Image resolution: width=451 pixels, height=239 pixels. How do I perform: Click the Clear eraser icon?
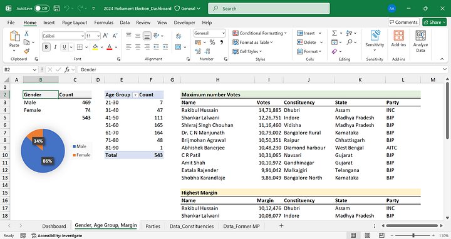(334, 51)
